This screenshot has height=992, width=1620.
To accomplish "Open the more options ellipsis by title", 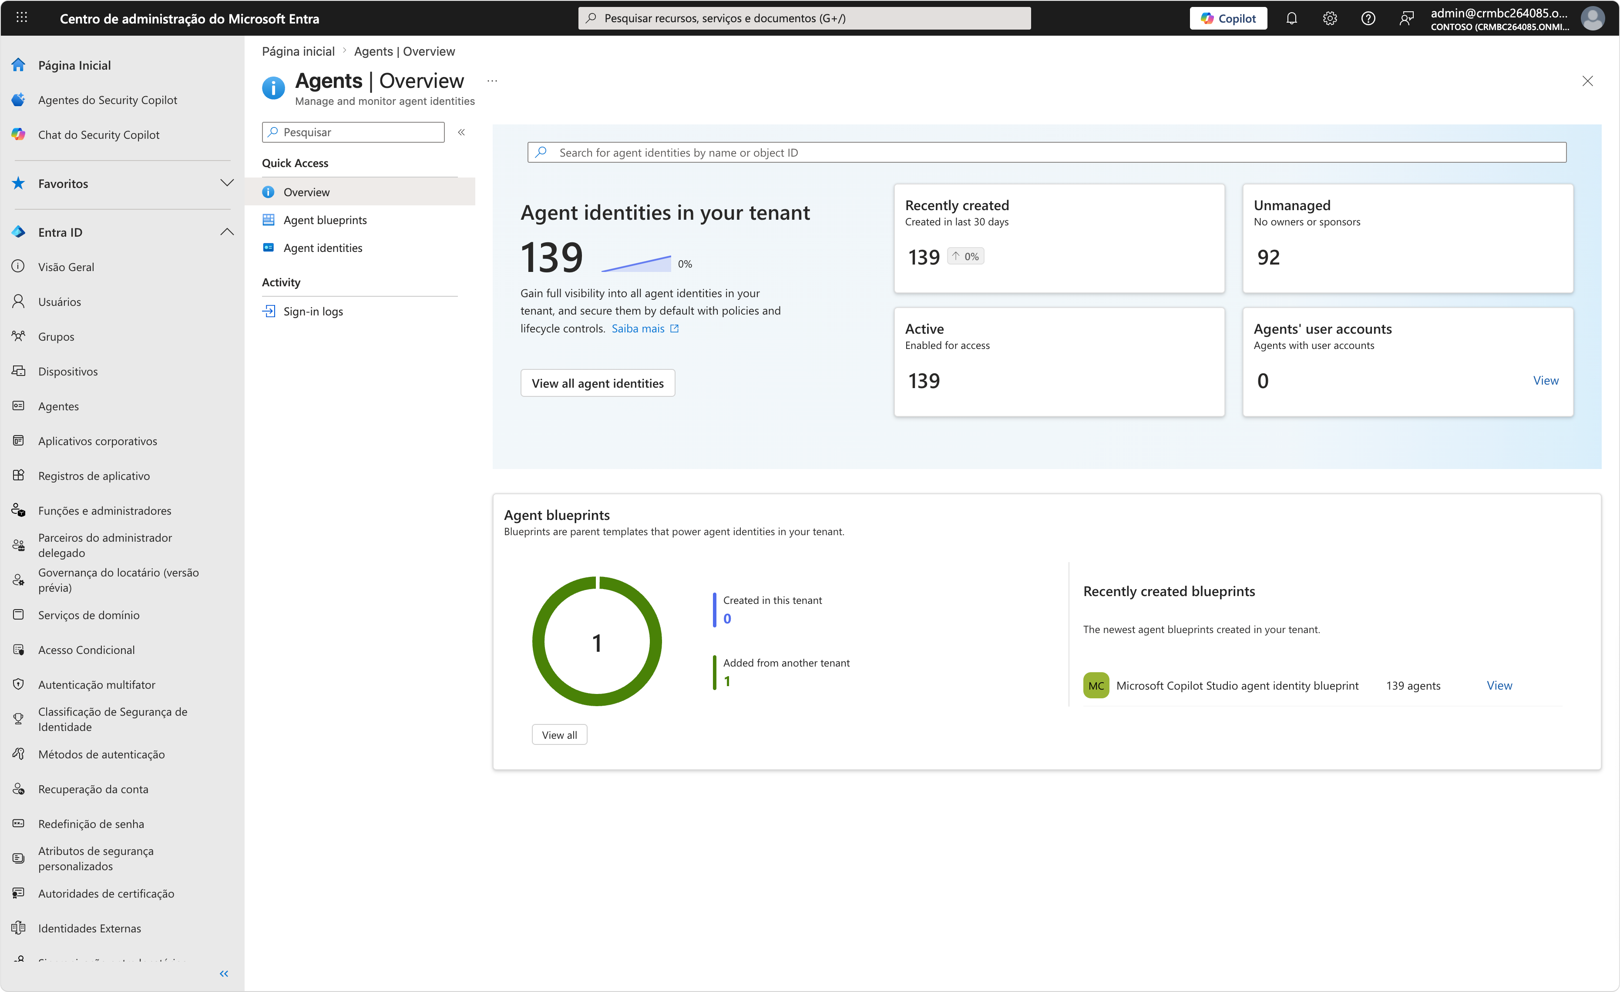I will (x=492, y=81).
